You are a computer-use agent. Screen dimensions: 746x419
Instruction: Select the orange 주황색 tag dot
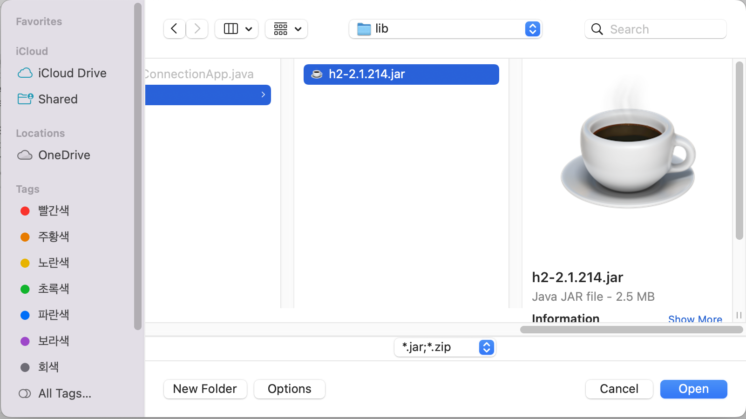(25, 237)
